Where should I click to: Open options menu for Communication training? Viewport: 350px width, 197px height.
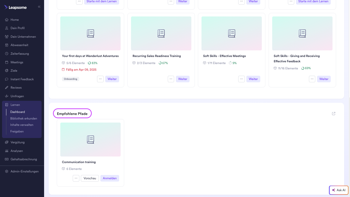click(76, 178)
